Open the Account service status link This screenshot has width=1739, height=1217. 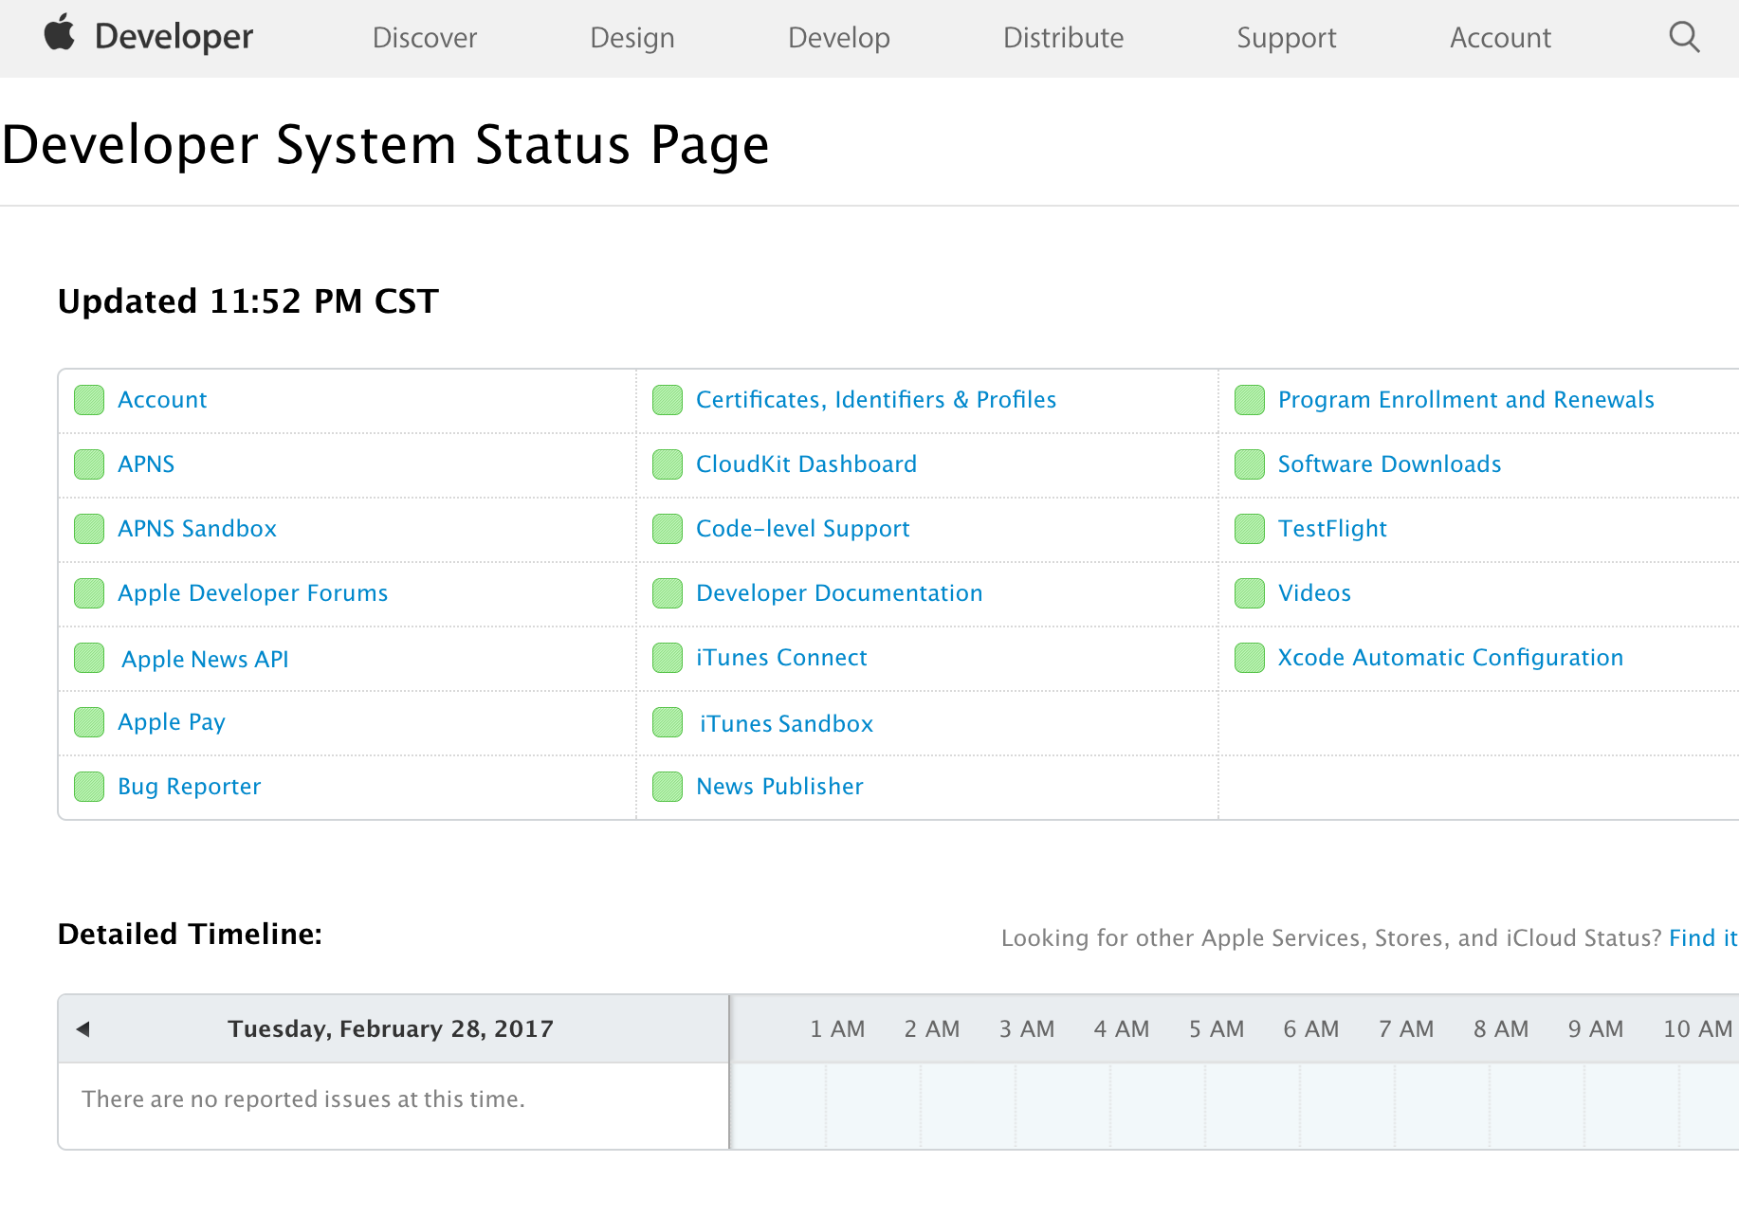tap(162, 400)
